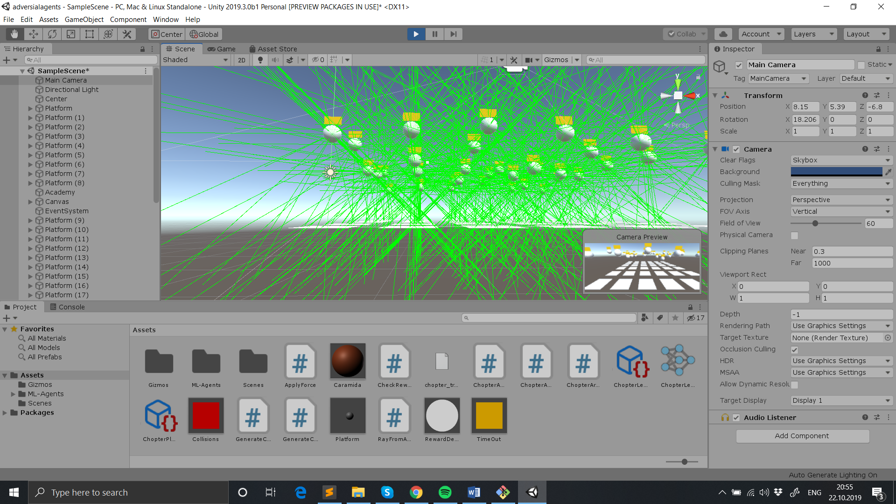Disable Occlusion Culling on the camera
The image size is (896, 504).
coord(795,349)
